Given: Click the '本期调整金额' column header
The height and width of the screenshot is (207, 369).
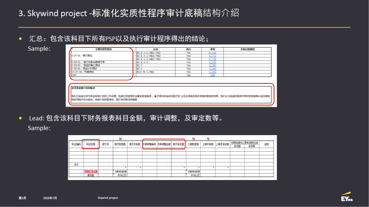Looking at the screenshot, I should (164, 144).
